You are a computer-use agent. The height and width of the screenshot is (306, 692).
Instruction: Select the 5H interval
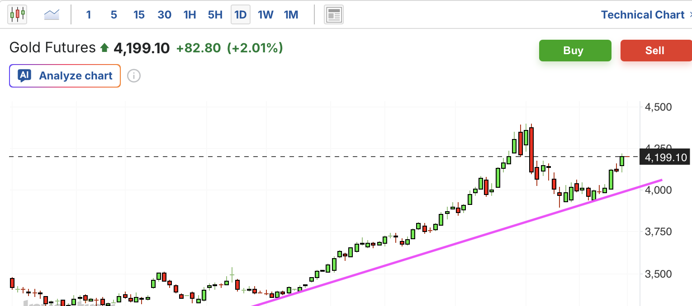[215, 15]
